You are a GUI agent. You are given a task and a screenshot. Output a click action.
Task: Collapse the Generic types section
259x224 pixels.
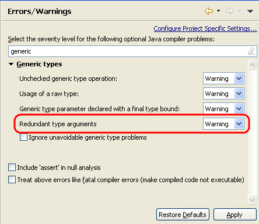(x=11, y=64)
